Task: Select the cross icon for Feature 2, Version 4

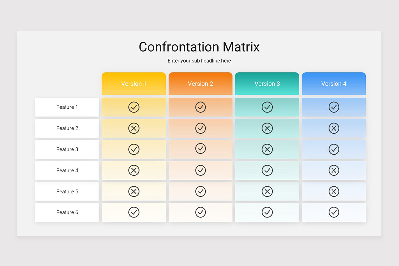Action: tap(334, 128)
